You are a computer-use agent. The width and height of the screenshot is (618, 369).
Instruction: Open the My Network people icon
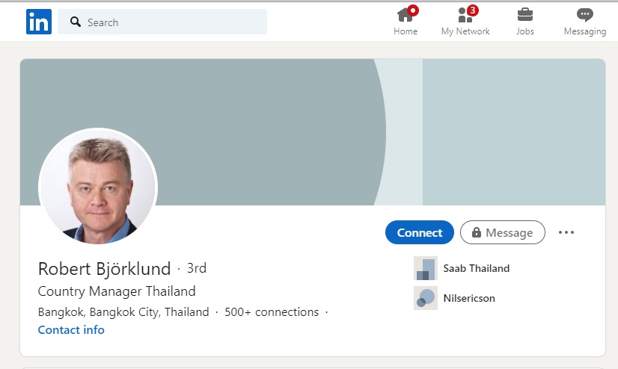(464, 15)
